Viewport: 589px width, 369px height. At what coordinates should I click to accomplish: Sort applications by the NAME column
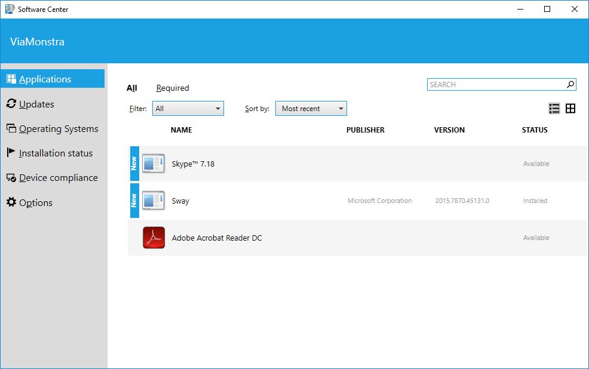(181, 130)
